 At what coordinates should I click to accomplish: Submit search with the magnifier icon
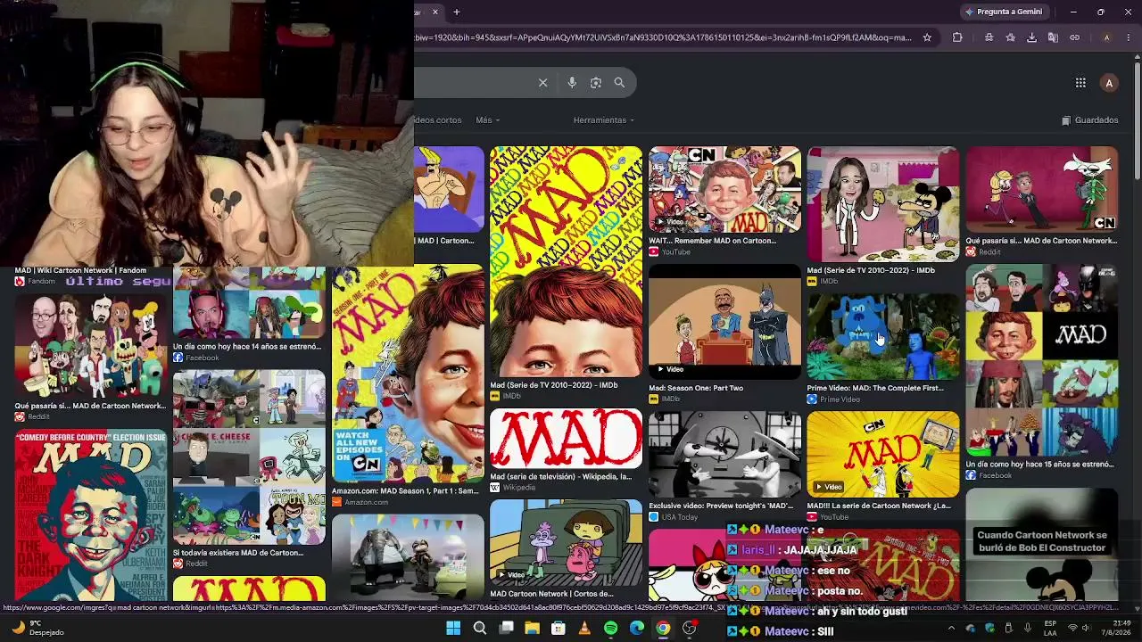click(619, 83)
